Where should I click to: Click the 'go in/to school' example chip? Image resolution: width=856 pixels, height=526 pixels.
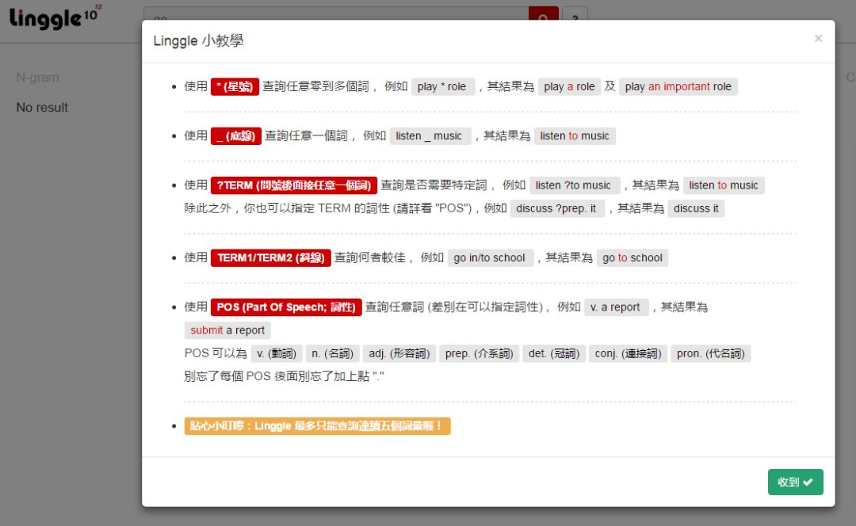491,257
